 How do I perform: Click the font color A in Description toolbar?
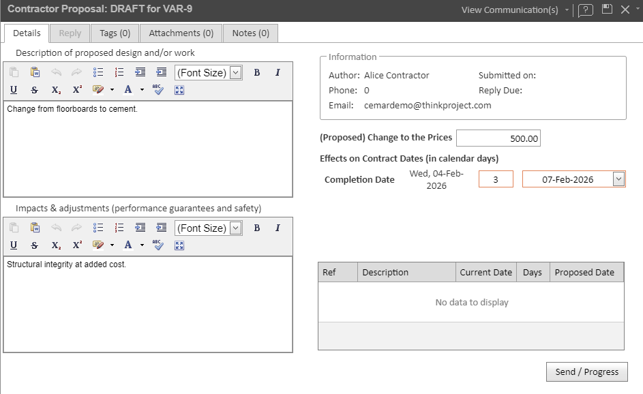[128, 90]
